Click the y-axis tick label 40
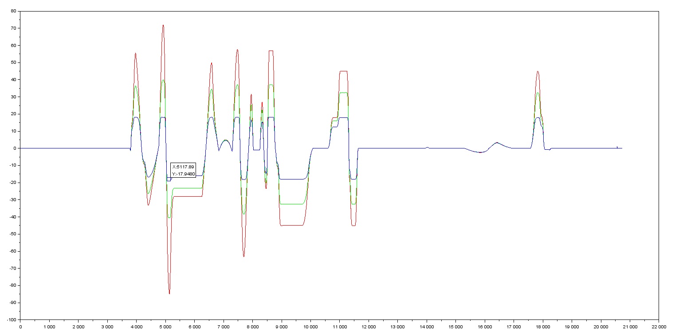This screenshot has width=675, height=335. 14,79
